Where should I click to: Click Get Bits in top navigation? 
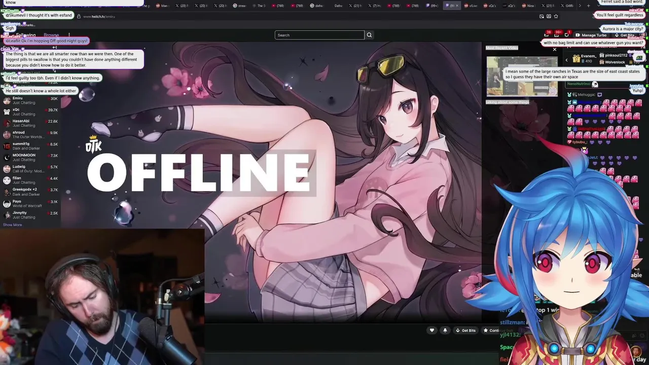624,35
